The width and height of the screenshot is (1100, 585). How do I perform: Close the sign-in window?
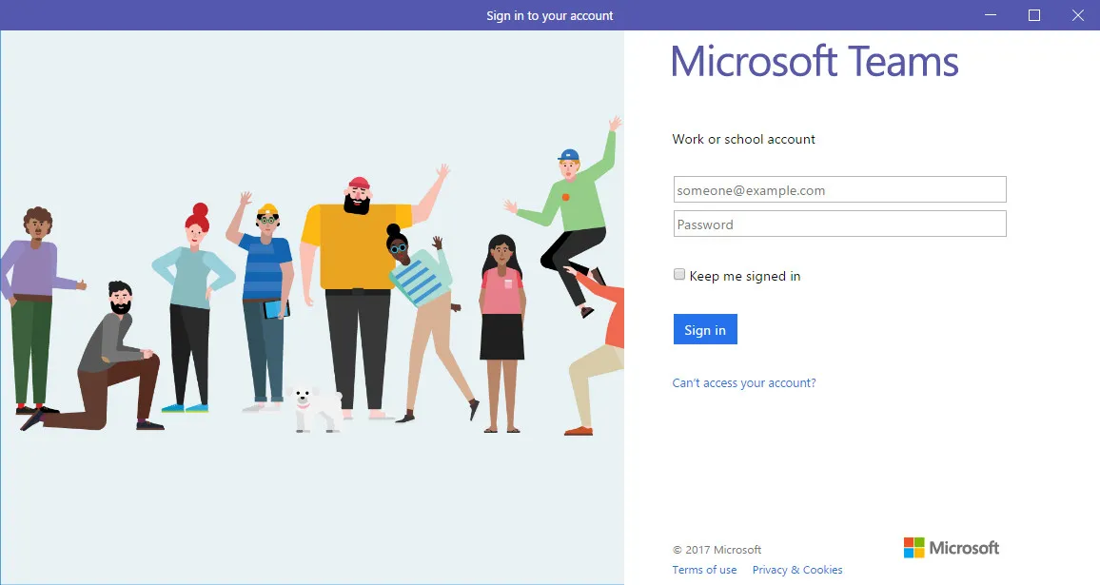pyautogui.click(x=1078, y=14)
